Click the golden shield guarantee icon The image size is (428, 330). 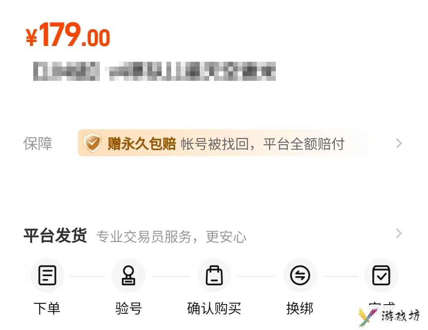92,143
